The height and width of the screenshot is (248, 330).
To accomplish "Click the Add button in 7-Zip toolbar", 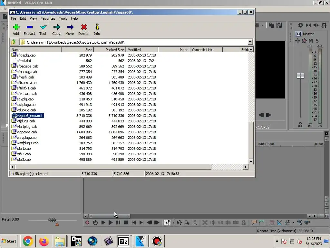I will (16, 30).
